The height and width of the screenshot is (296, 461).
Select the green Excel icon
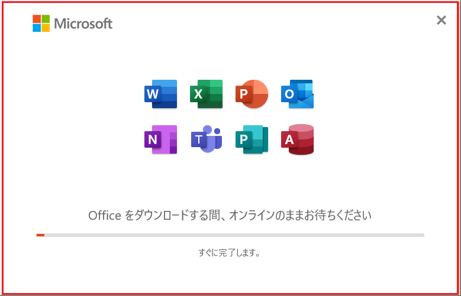[206, 94]
